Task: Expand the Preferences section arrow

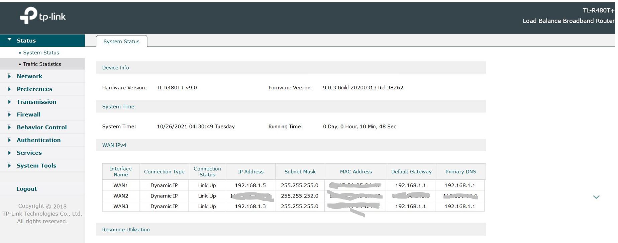Action: coord(9,89)
